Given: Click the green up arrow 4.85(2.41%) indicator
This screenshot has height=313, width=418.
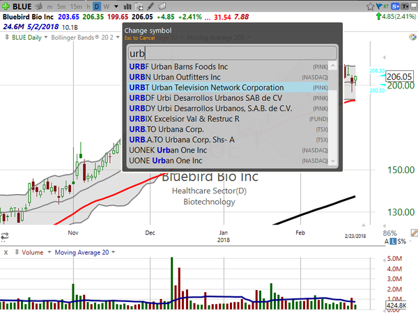Looking at the screenshot, I should (x=396, y=17).
